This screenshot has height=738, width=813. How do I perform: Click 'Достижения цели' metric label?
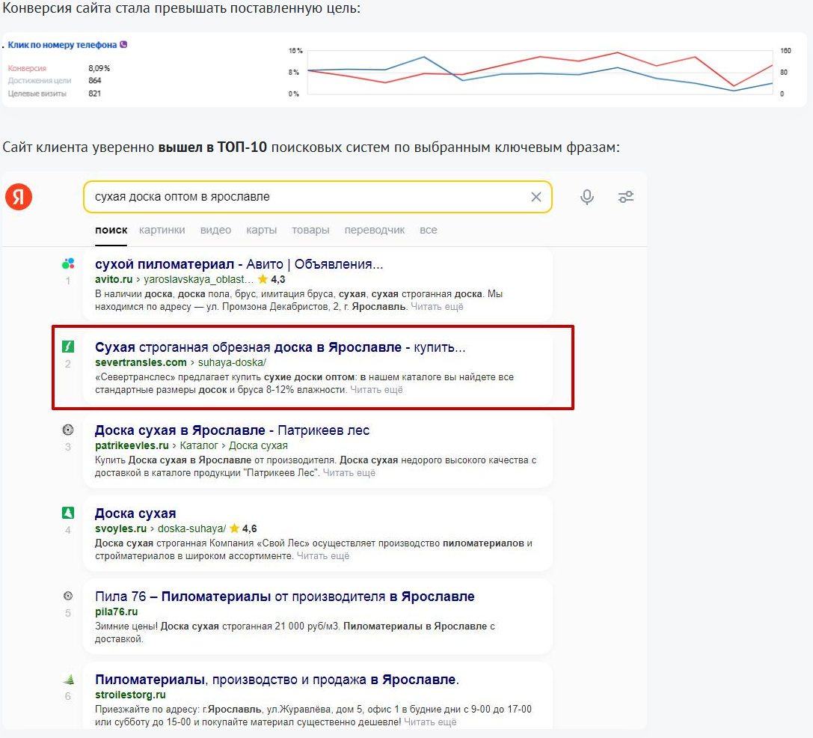click(x=40, y=80)
